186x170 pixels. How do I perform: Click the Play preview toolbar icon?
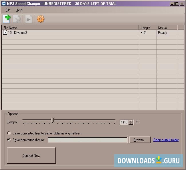coord(28,19)
